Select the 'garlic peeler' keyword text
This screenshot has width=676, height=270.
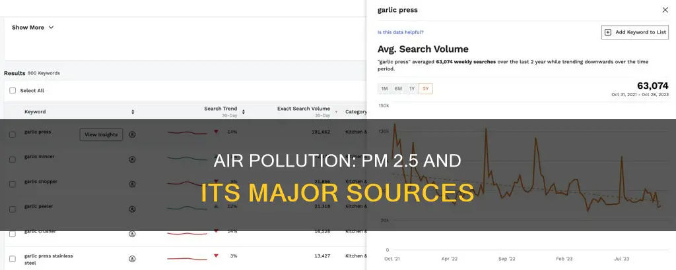(x=39, y=206)
